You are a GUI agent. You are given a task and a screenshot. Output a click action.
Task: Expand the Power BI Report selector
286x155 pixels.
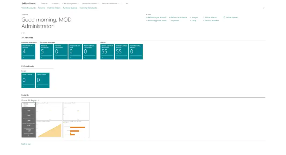(x=38, y=100)
